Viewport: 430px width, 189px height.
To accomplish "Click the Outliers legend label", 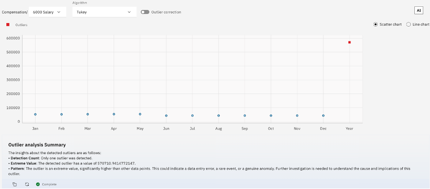I will click(x=21, y=25).
